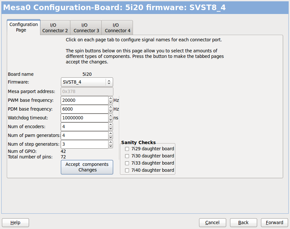Increase PWM base frequency with spin-up arrow
This screenshot has height=229, width=290.
pyautogui.click(x=110, y=99)
